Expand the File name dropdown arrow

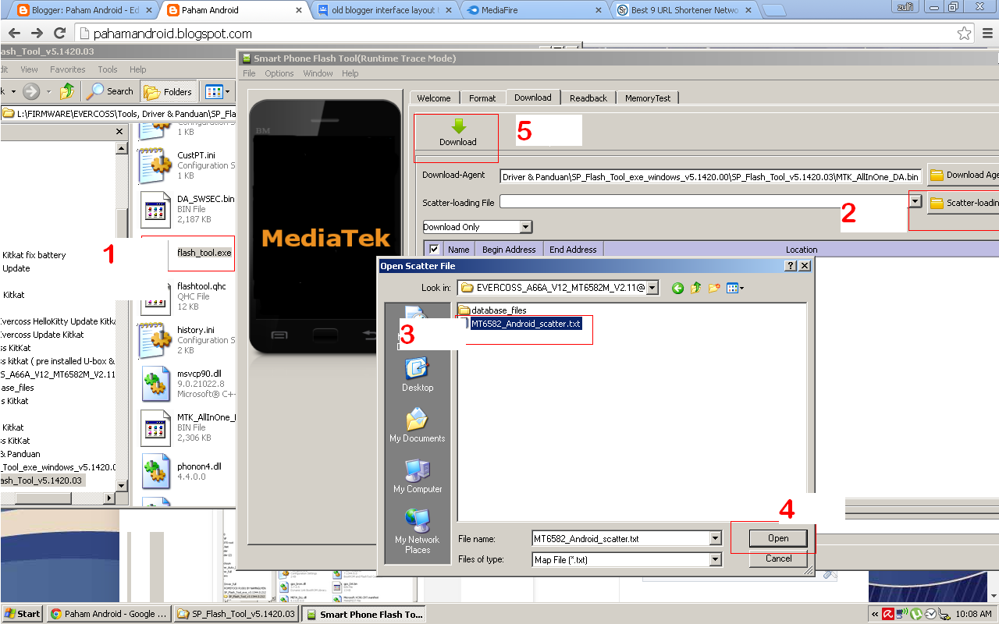click(716, 538)
